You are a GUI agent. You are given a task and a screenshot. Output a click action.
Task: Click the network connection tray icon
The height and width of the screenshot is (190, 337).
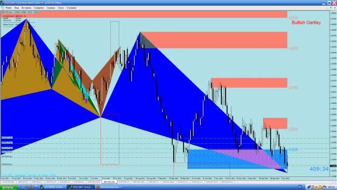point(310,187)
